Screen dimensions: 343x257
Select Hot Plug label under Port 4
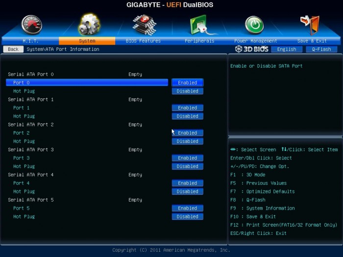[24, 192]
